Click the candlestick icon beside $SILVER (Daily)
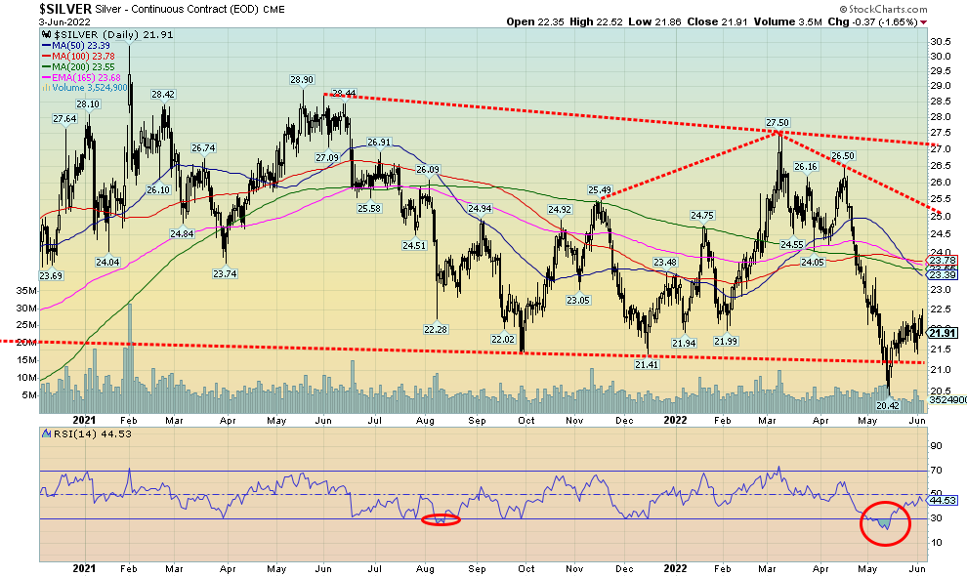Image resolution: width=967 pixels, height=577 pixels. click(45, 33)
